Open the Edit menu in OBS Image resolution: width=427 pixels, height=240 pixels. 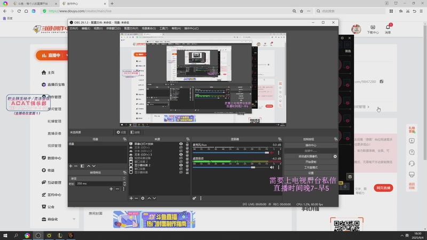tap(86, 28)
